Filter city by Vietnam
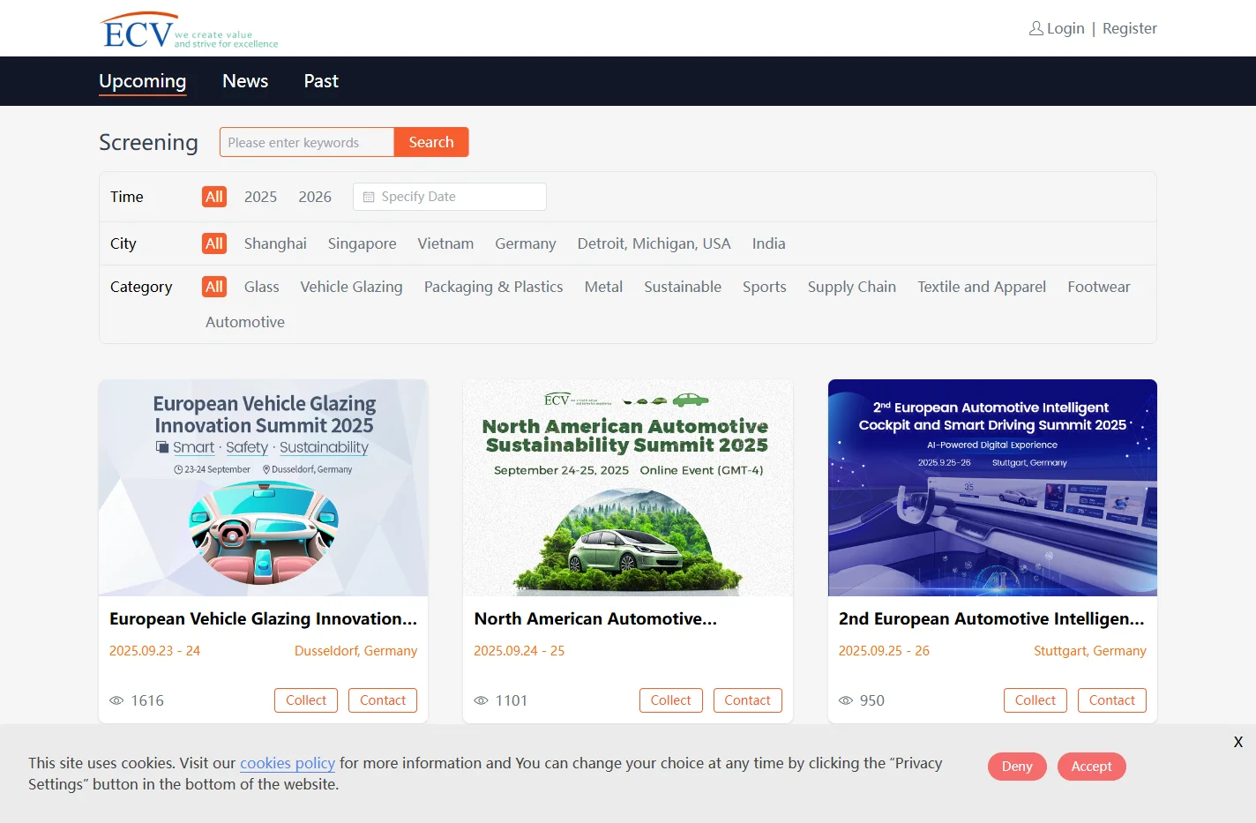This screenshot has width=1256, height=823. coord(445,243)
